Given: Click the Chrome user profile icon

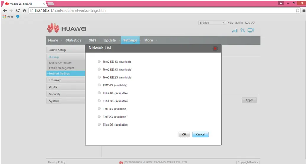Looking at the screenshot, I should pyautogui.click(x=281, y=3).
